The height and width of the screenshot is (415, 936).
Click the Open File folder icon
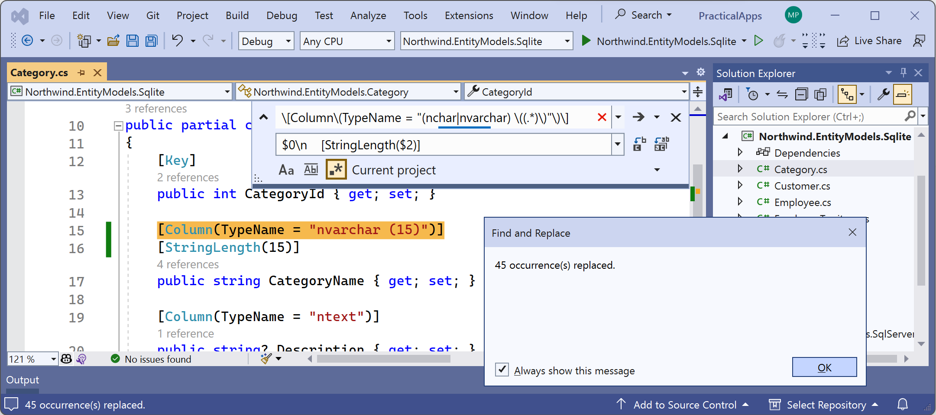113,41
